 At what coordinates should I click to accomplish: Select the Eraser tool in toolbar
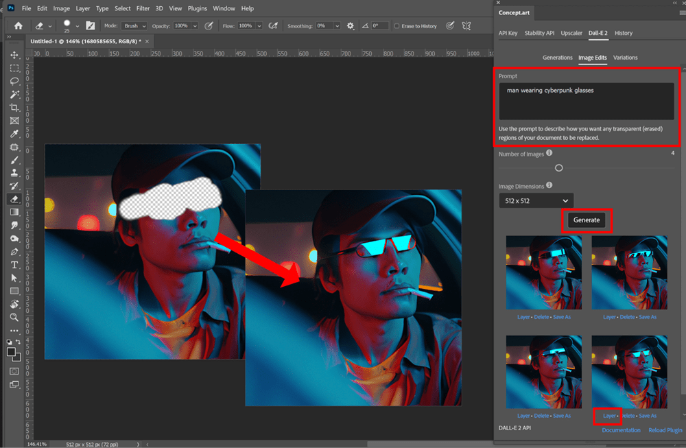(14, 199)
